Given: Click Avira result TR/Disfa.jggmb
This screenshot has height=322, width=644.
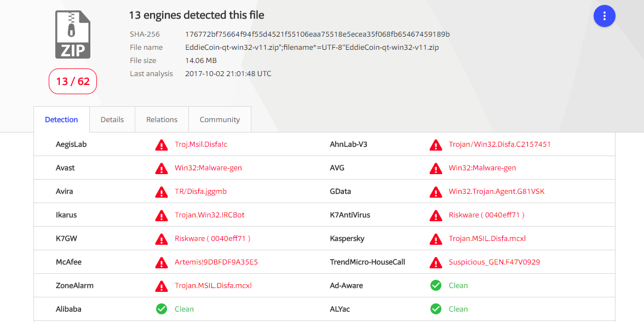Looking at the screenshot, I should [x=201, y=192].
